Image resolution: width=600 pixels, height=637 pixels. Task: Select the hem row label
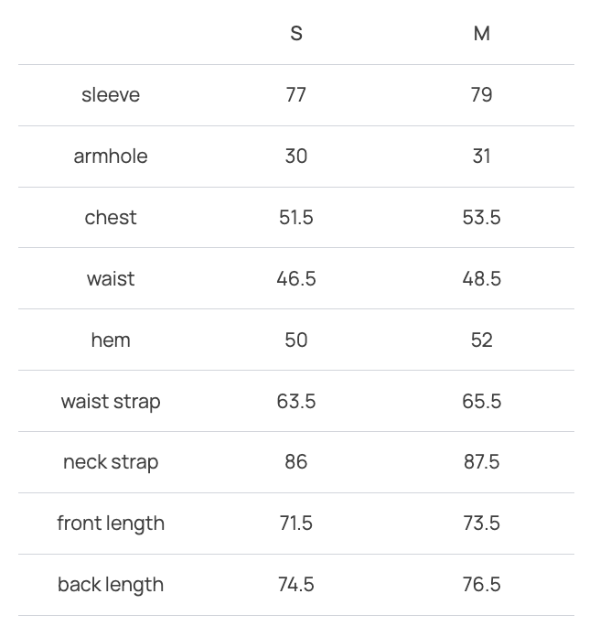coord(111,340)
